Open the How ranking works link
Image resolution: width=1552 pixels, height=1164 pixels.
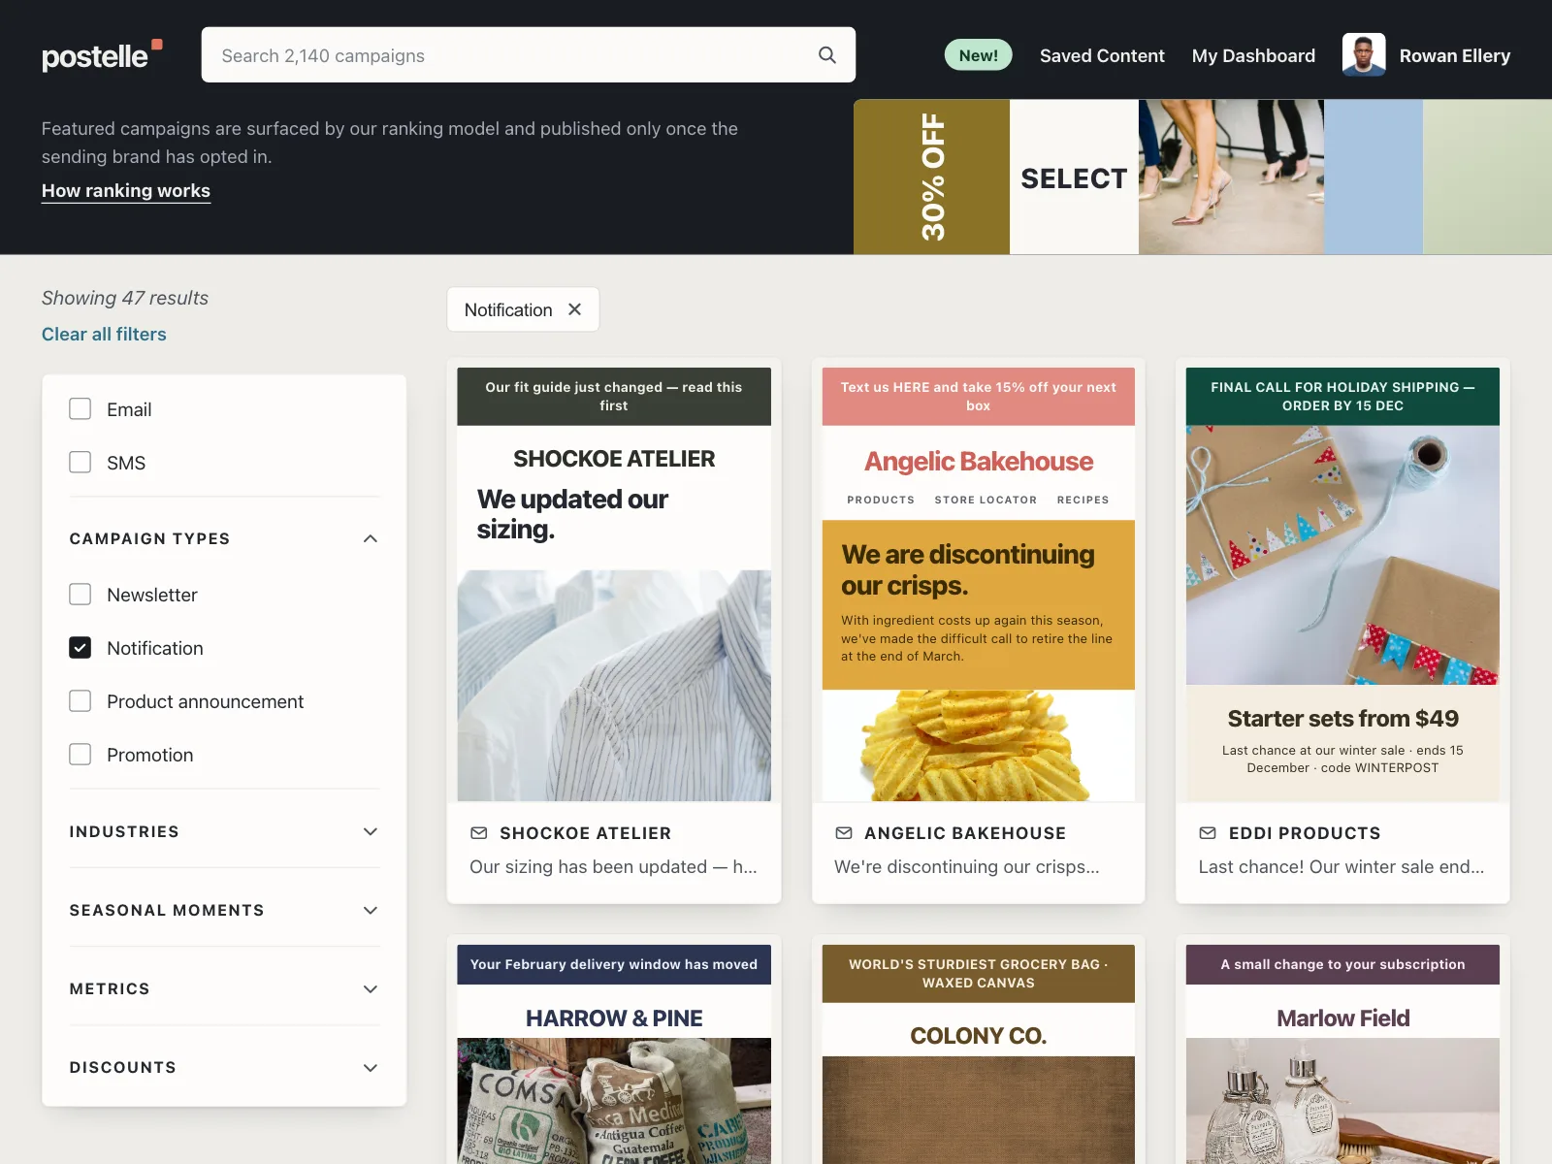click(126, 191)
